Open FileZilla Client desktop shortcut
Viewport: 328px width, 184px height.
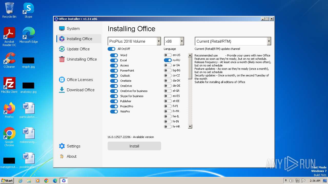coord(9,85)
